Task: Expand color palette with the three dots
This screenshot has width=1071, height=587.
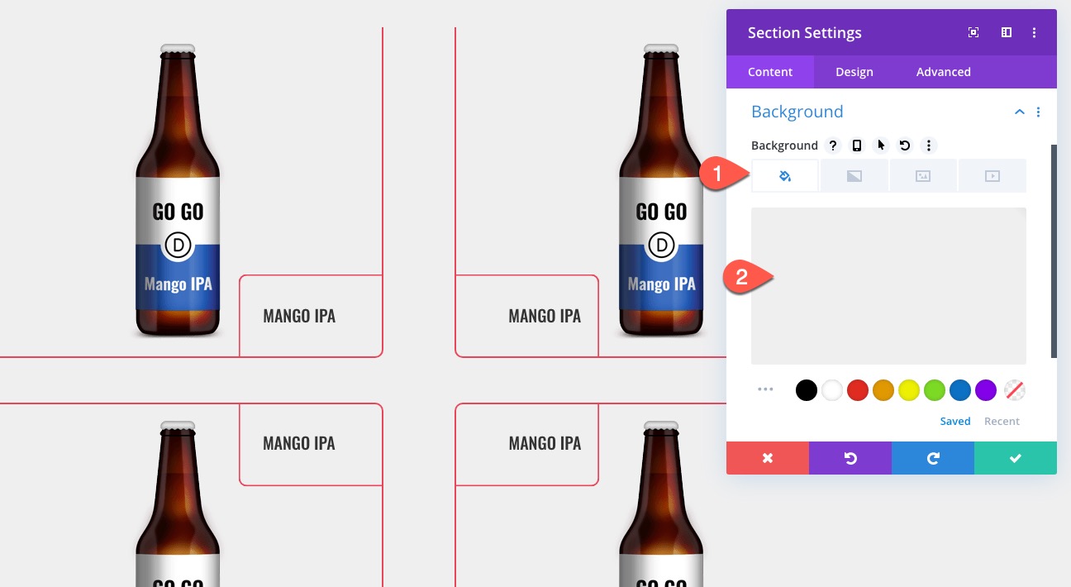Action: [x=765, y=389]
